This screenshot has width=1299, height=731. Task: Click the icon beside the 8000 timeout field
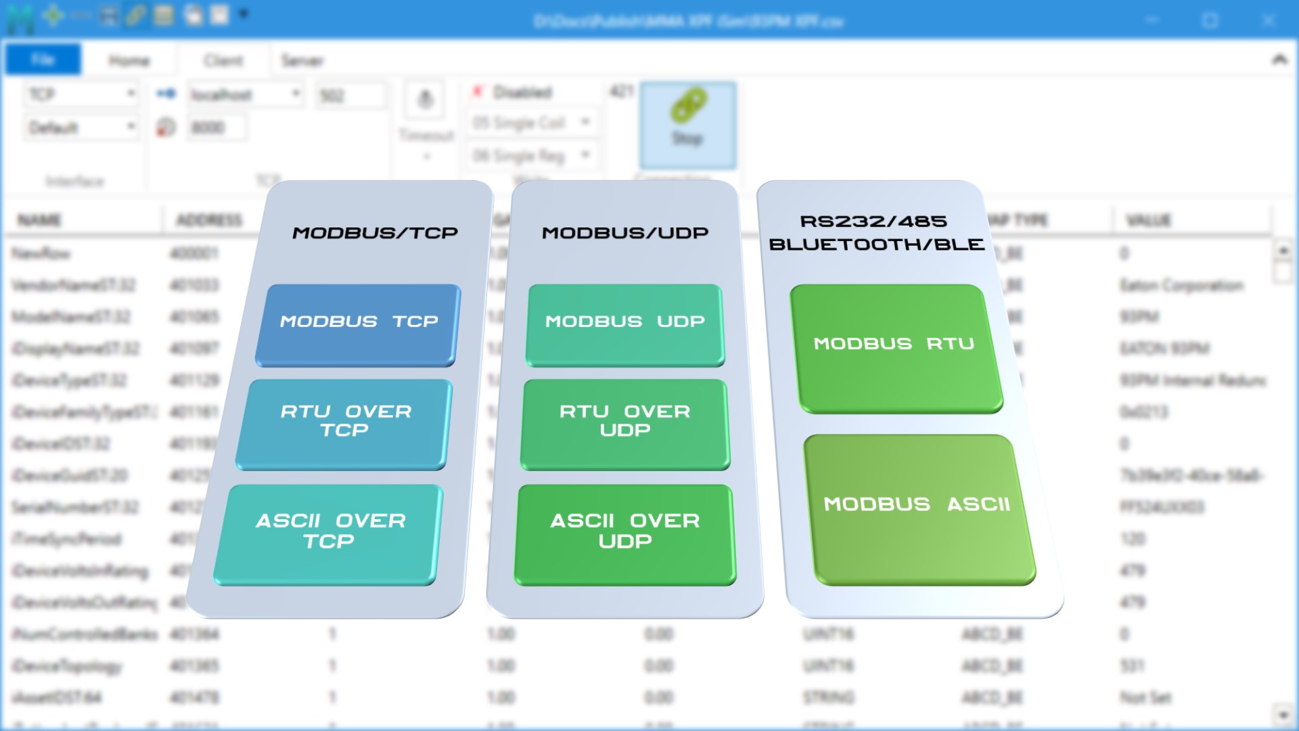click(166, 127)
